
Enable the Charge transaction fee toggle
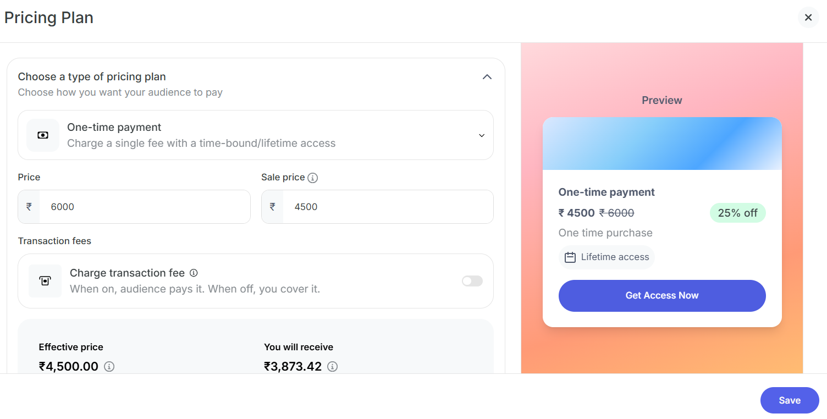click(472, 281)
